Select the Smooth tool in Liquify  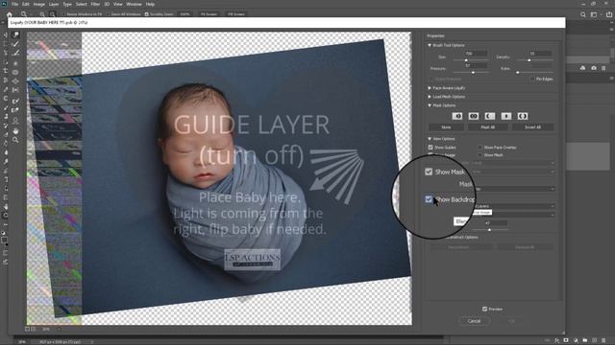[x=15, y=54]
